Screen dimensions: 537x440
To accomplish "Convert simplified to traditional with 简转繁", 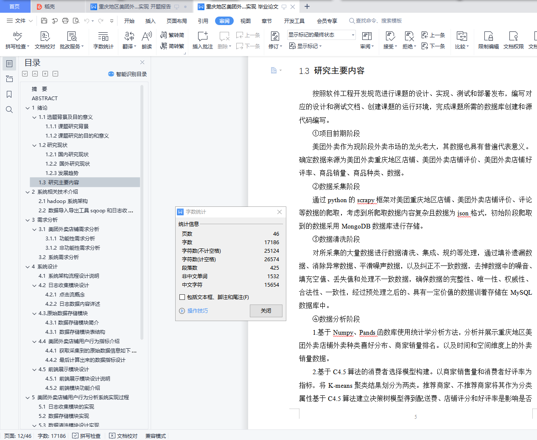I will coord(172,46).
